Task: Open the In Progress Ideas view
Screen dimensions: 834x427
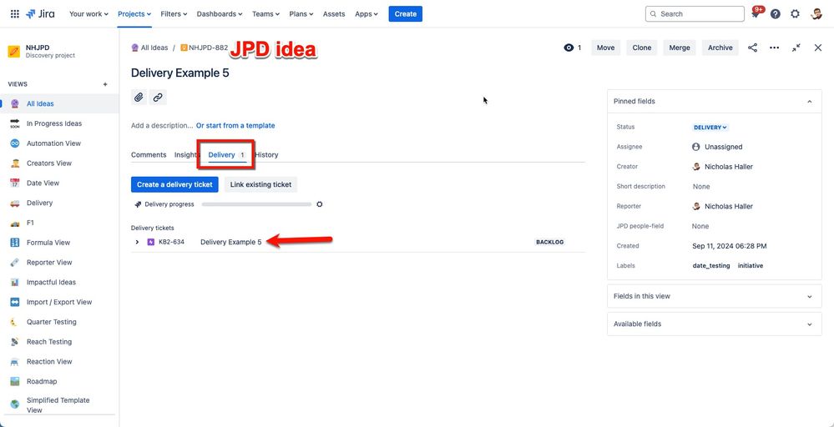Action: (x=59, y=123)
